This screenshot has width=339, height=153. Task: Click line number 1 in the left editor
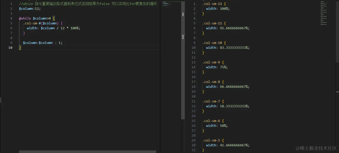11,4
